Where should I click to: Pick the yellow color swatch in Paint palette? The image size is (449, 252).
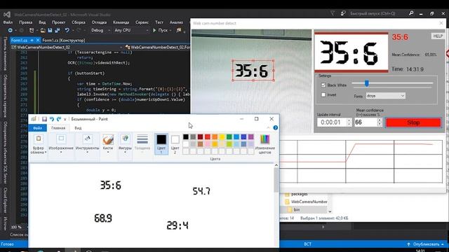tap(222, 137)
